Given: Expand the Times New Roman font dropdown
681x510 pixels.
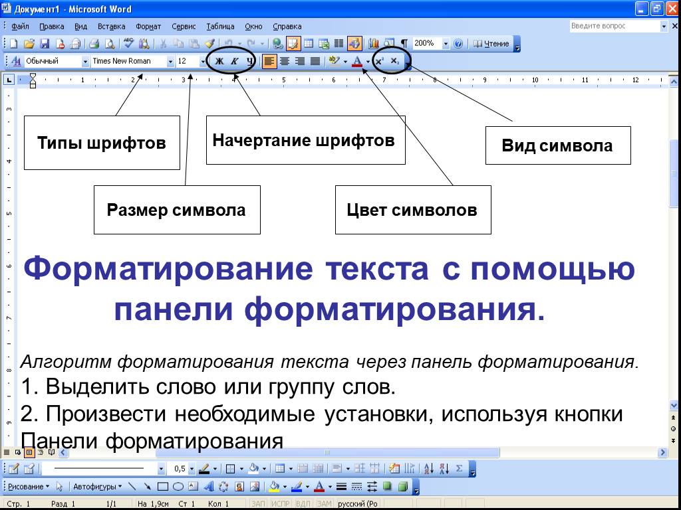Looking at the screenshot, I should point(170,62).
